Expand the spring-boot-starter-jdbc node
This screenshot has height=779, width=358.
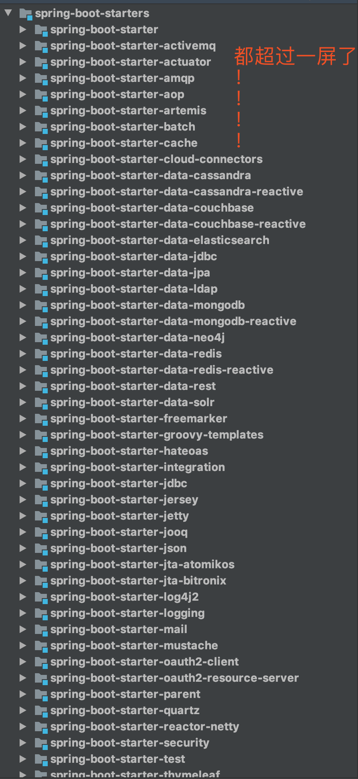click(23, 483)
